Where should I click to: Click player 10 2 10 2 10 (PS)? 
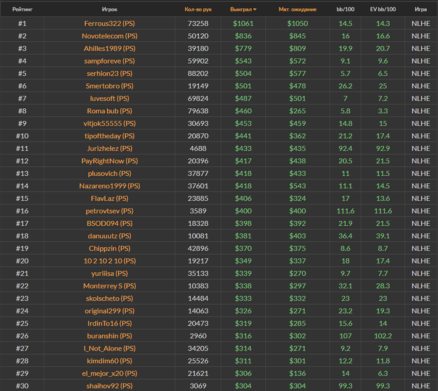tap(109, 261)
